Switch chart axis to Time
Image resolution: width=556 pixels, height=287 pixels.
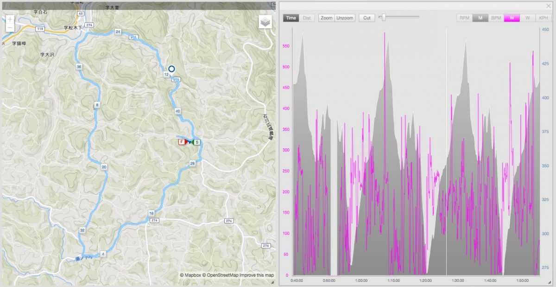coord(291,18)
